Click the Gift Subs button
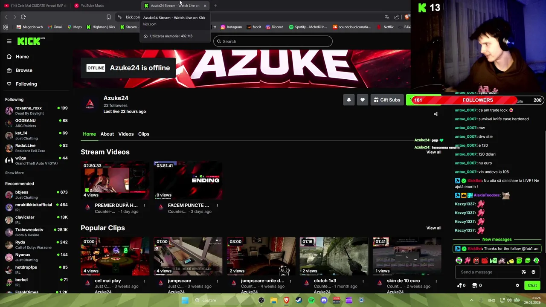The image size is (546, 307). click(387, 100)
